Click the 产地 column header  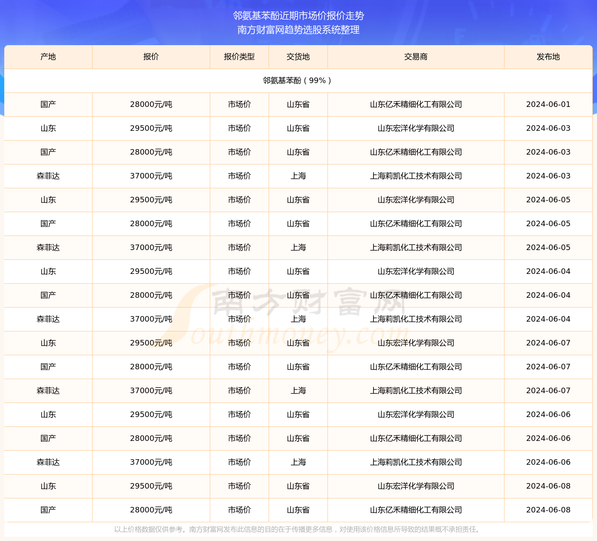click(x=48, y=57)
